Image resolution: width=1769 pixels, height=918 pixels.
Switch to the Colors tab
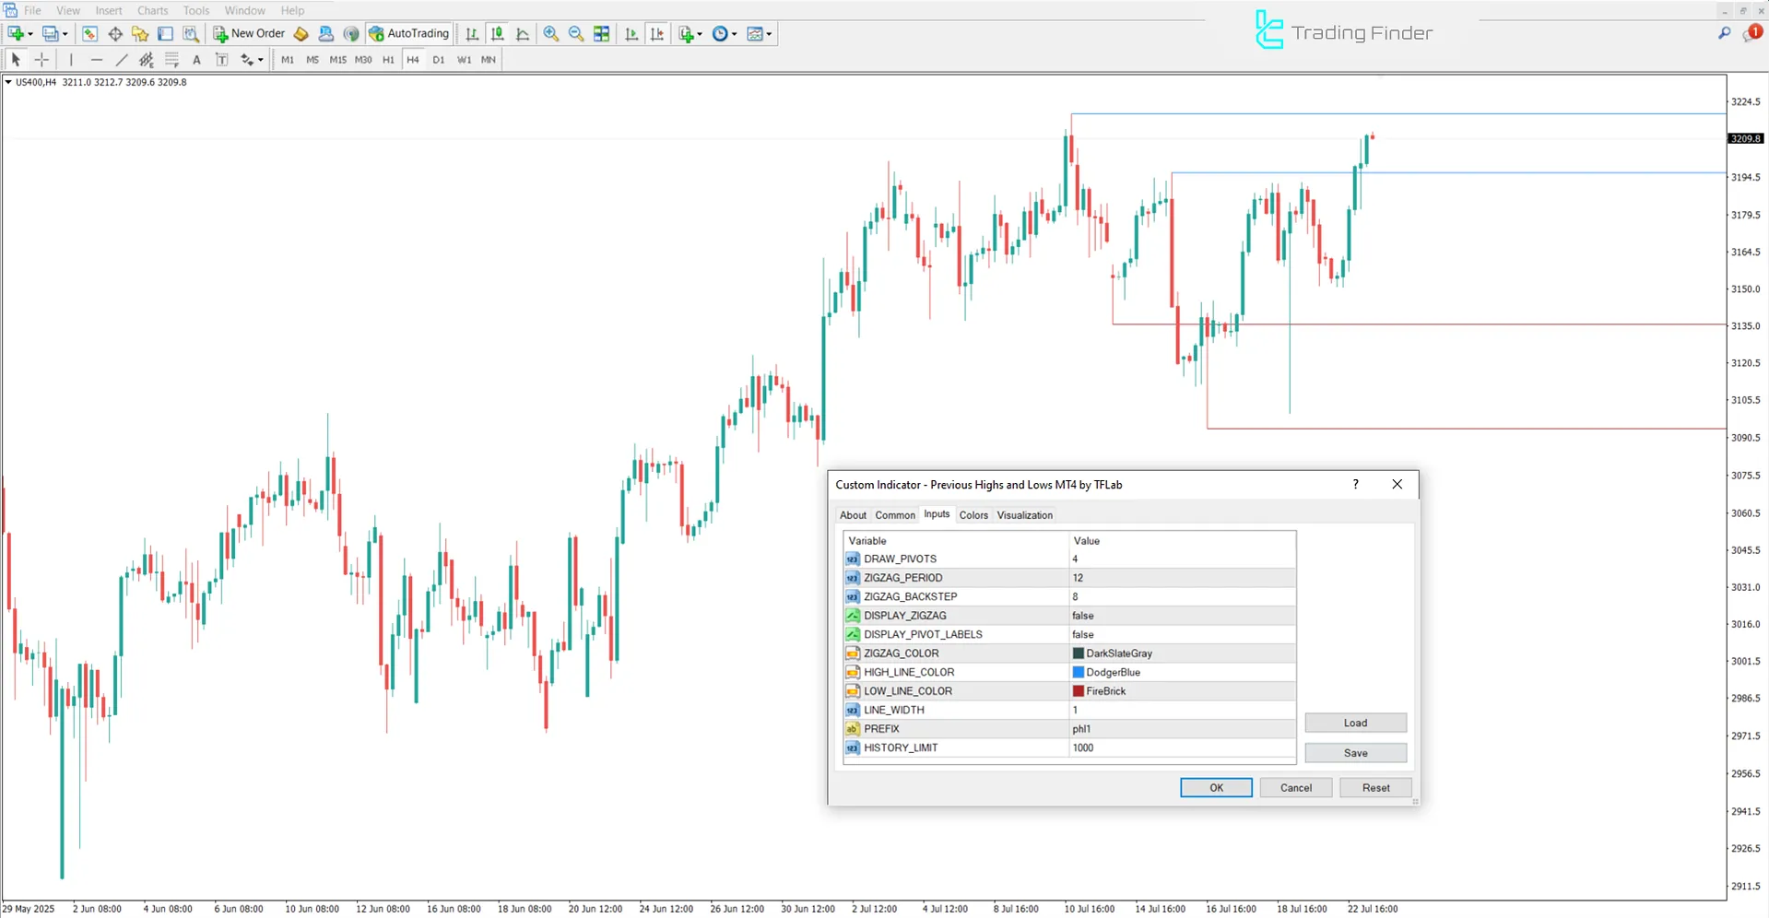(x=973, y=514)
